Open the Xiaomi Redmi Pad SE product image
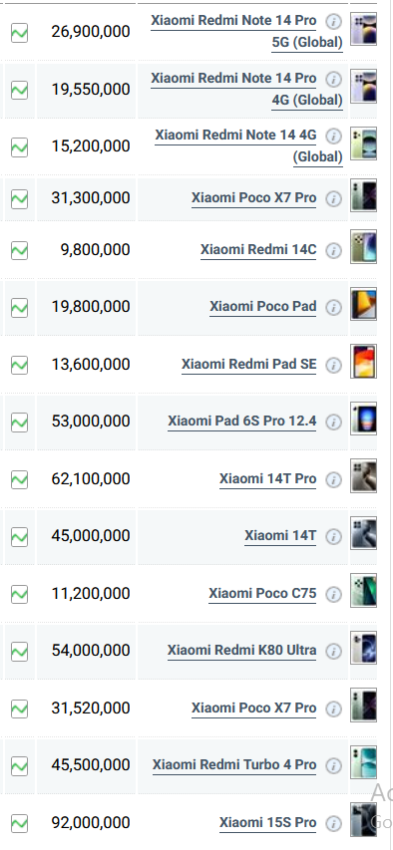 tap(364, 361)
